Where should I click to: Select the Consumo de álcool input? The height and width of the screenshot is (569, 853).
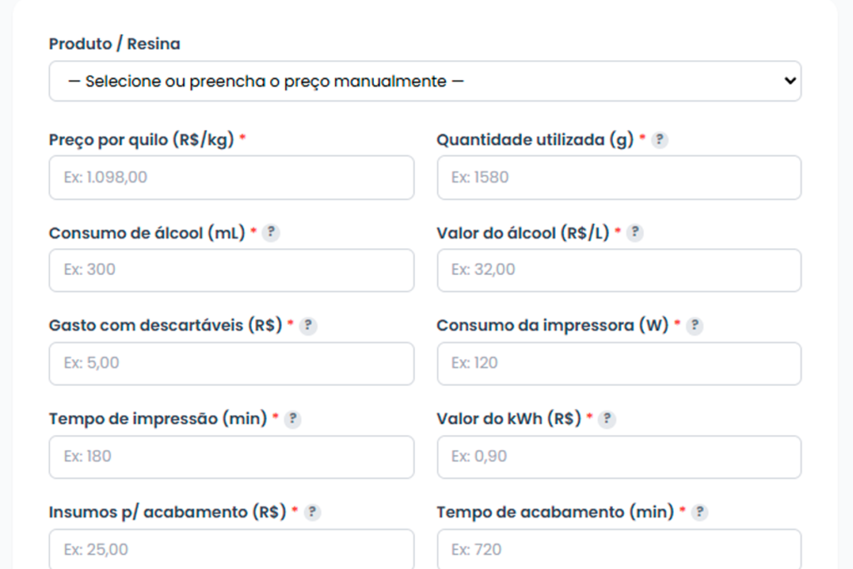pyautogui.click(x=232, y=270)
